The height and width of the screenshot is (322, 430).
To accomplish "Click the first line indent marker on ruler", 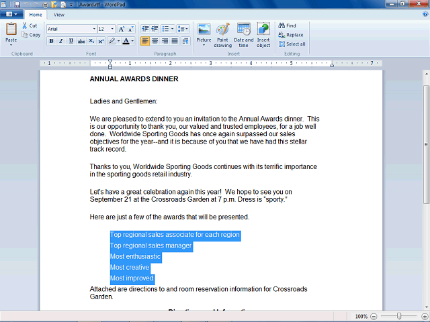I will pyautogui.click(x=110, y=61).
